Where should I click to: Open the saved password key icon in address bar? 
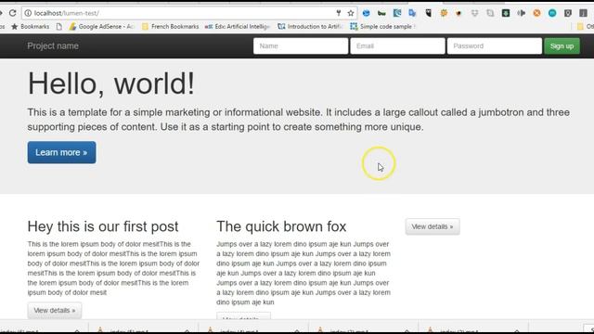pos(338,13)
